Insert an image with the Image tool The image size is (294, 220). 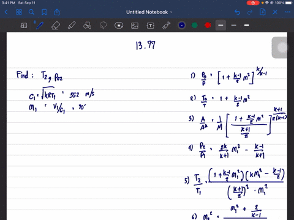tap(135, 26)
